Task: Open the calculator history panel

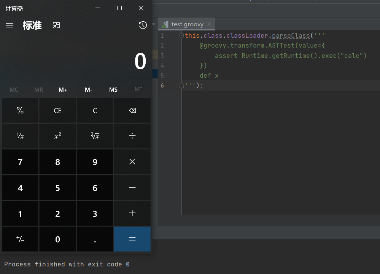Action: click(x=143, y=25)
